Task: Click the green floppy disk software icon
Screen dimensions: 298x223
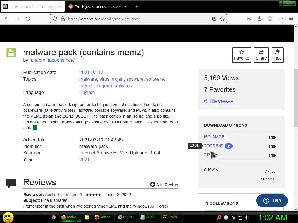Action: [x=11, y=53]
